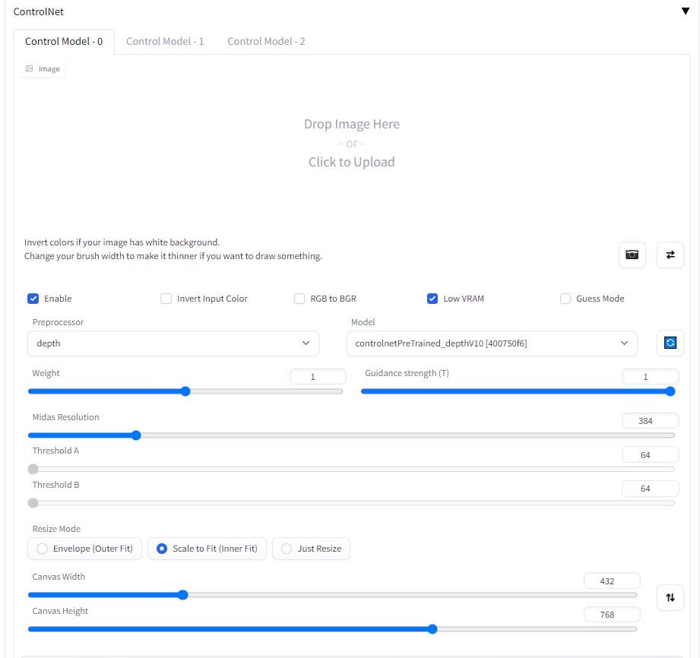Click the 'Change your brush width' hint
This screenshot has height=658, width=700.
click(173, 256)
